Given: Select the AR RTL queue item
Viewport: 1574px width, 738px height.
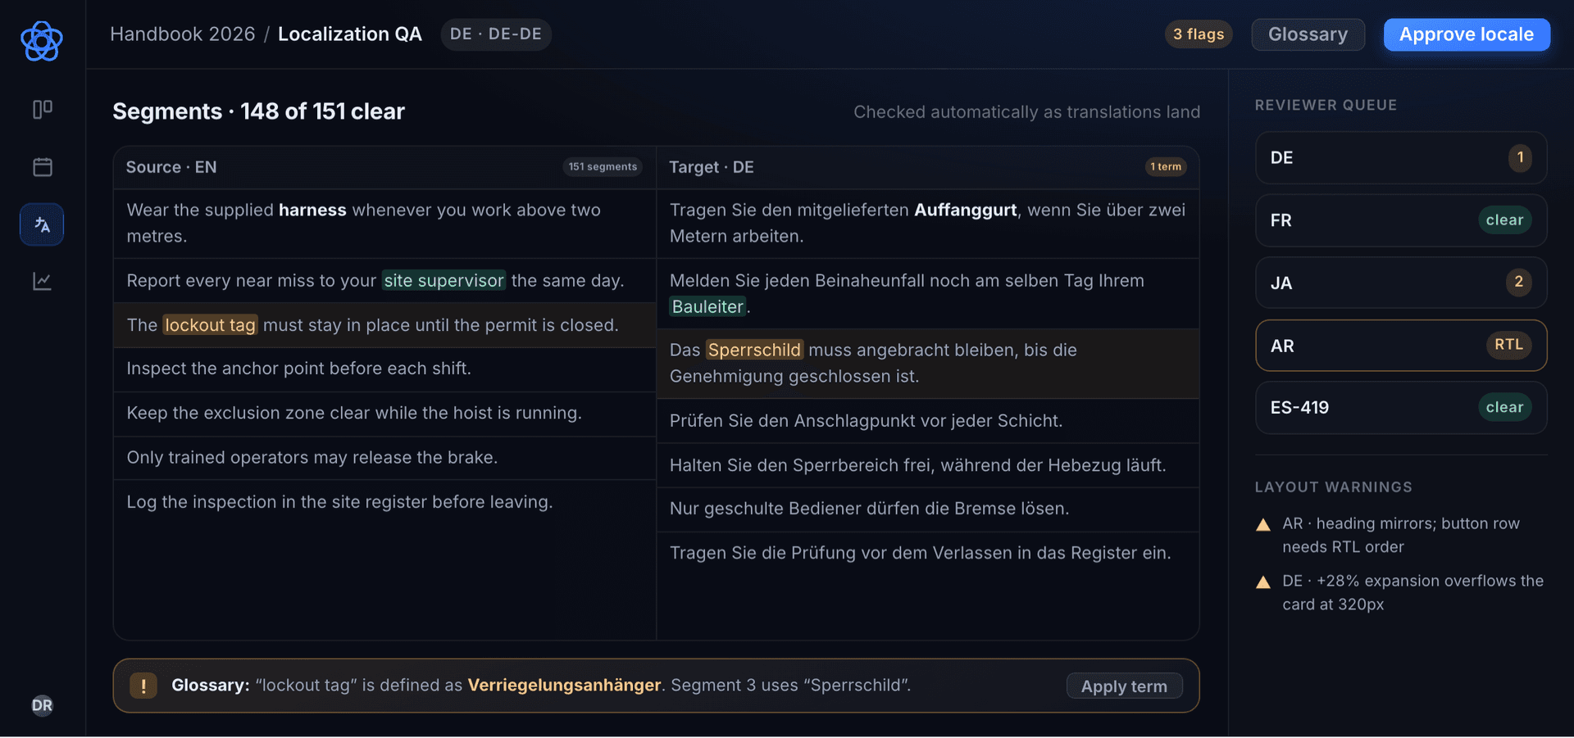Looking at the screenshot, I should click(1401, 346).
